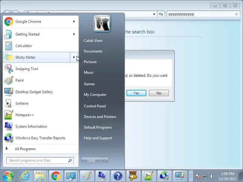The width and height of the screenshot is (243, 182).
Task: Expand Sticky Notes jump list arrow
Action: [x=74, y=57]
